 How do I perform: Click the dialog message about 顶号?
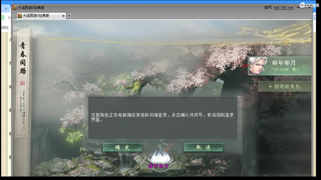click(x=162, y=117)
